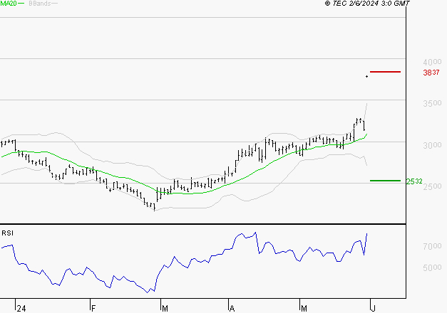Click the A April axis label
Viewport: 447px width, 313px height.
pos(232,309)
